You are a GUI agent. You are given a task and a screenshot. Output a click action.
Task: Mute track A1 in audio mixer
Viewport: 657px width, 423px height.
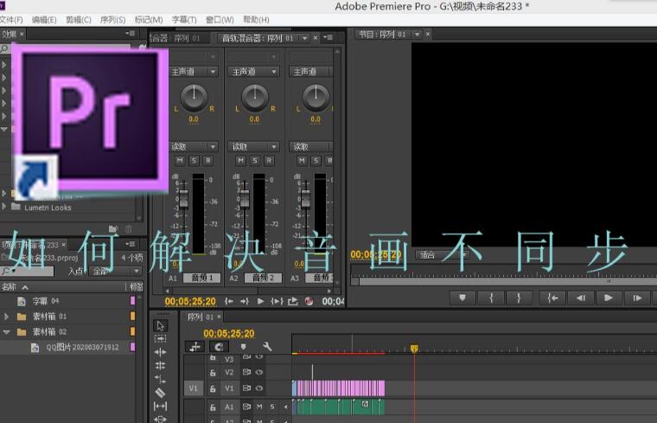tap(180, 161)
